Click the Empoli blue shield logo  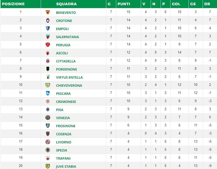pos(48,28)
